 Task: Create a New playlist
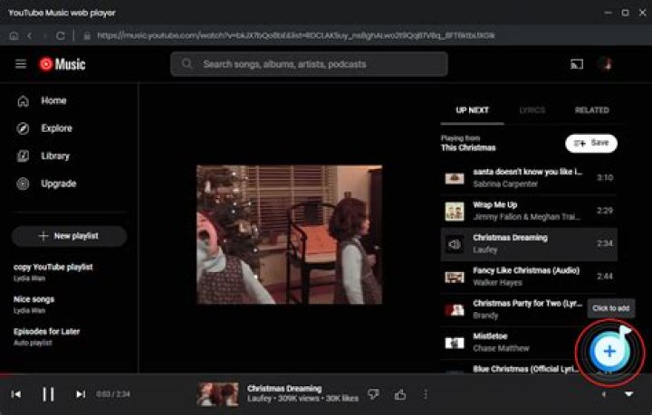click(70, 236)
